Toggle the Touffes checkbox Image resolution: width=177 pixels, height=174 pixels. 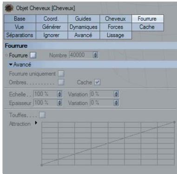tap(42, 115)
